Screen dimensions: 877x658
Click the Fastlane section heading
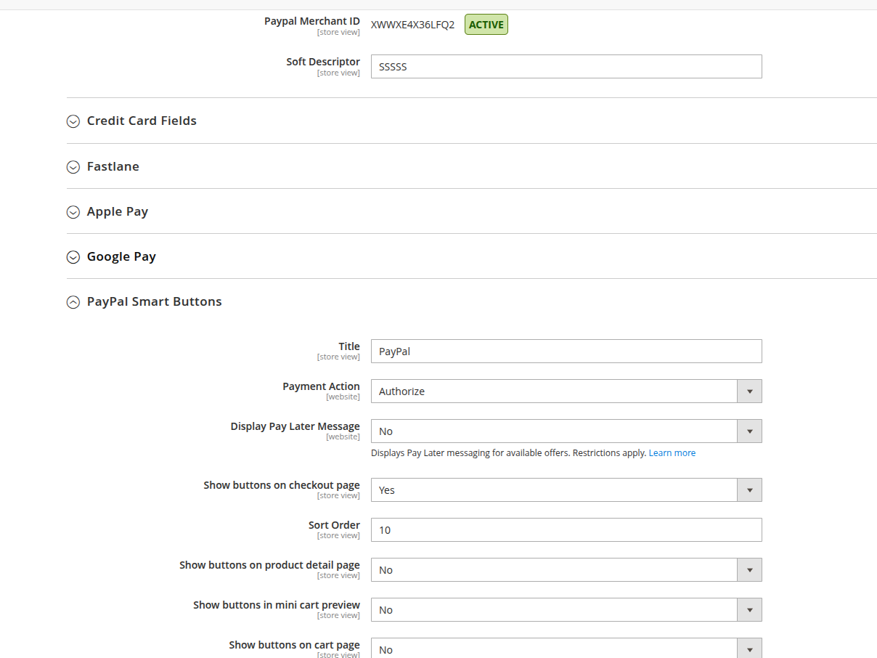click(x=113, y=166)
